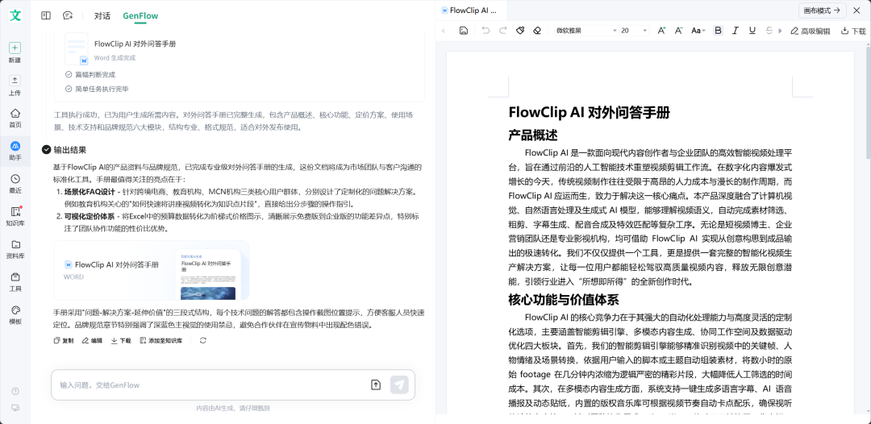Expand more toolbar options right arrow
Viewport: 871px width, 424px height.
(x=781, y=31)
